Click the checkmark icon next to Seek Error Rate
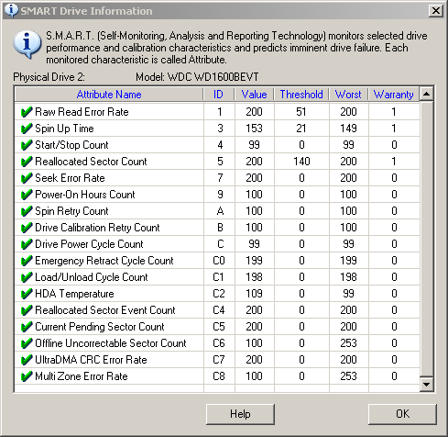 pos(27,178)
